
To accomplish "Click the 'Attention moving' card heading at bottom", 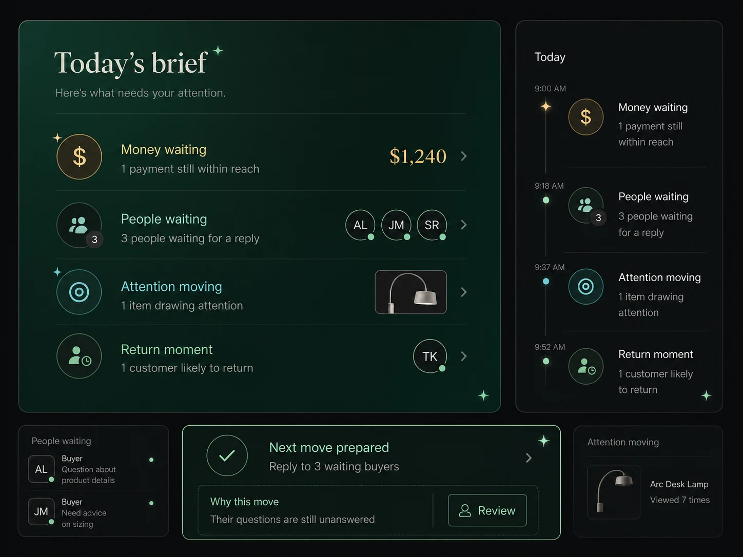I will (623, 442).
